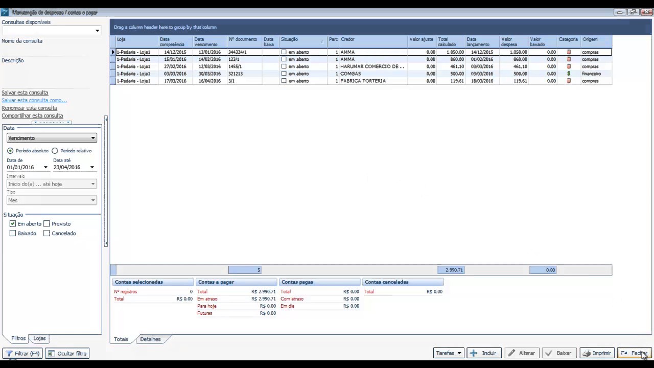The width and height of the screenshot is (654, 368).
Task: Click the Incluir button
Action: (x=484, y=353)
